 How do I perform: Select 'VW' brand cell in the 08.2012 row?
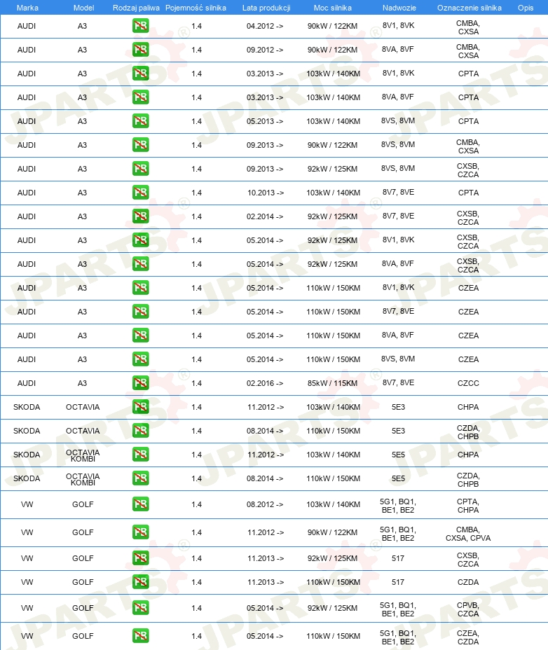point(27,504)
